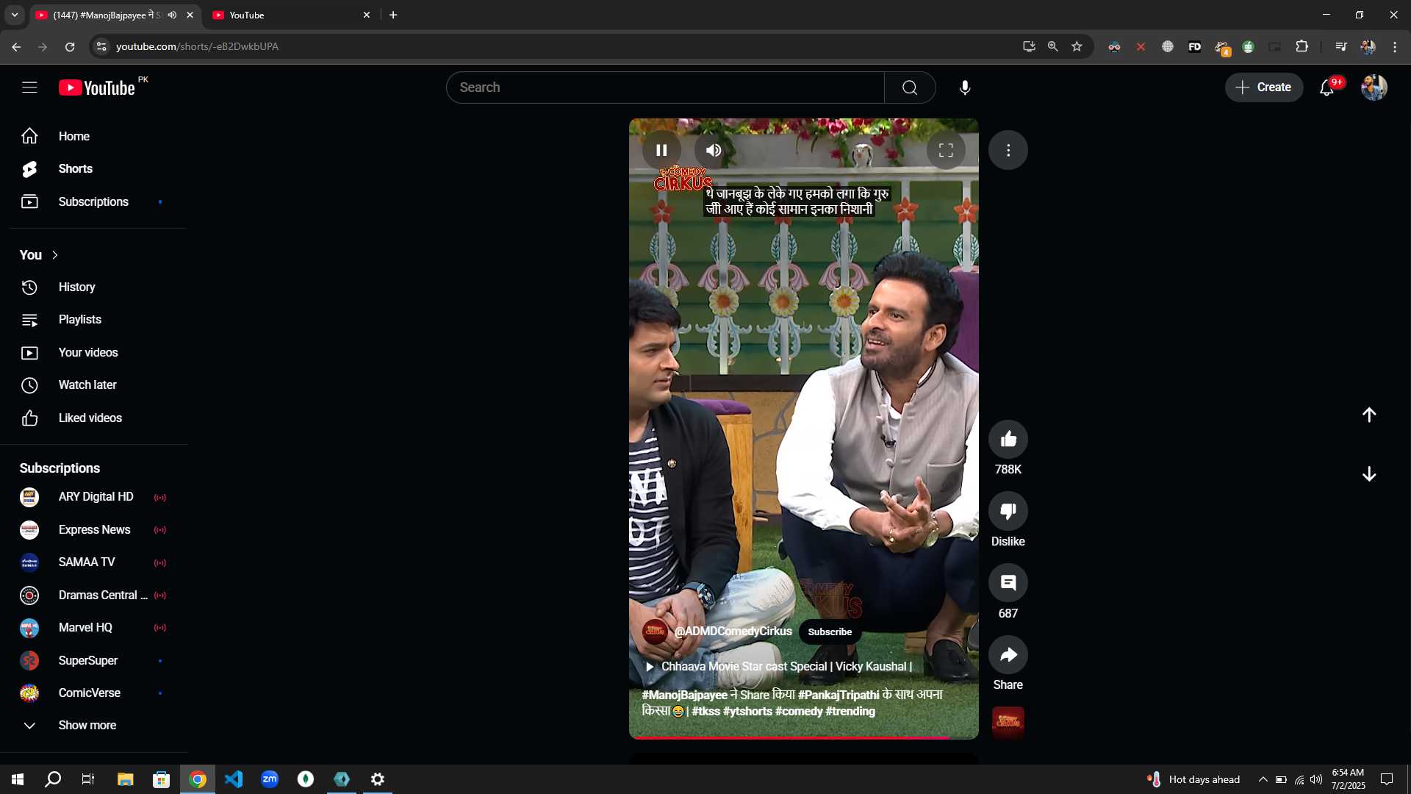Open Chrome's three-dot menu
1411x794 pixels.
pyautogui.click(x=1395, y=46)
